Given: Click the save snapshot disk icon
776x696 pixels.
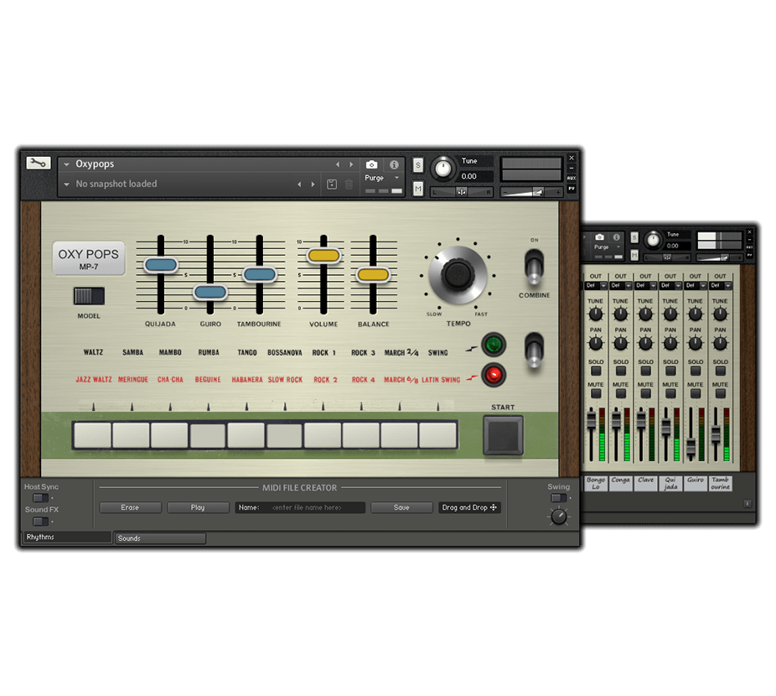Looking at the screenshot, I should pos(331,184).
